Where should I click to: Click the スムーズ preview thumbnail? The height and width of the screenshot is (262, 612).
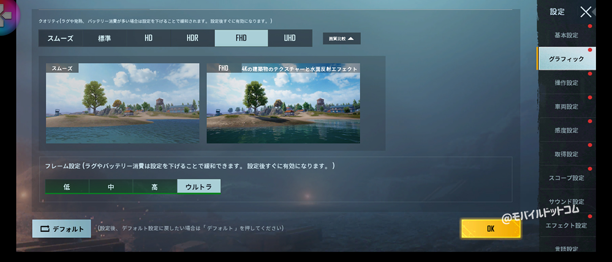click(x=122, y=103)
